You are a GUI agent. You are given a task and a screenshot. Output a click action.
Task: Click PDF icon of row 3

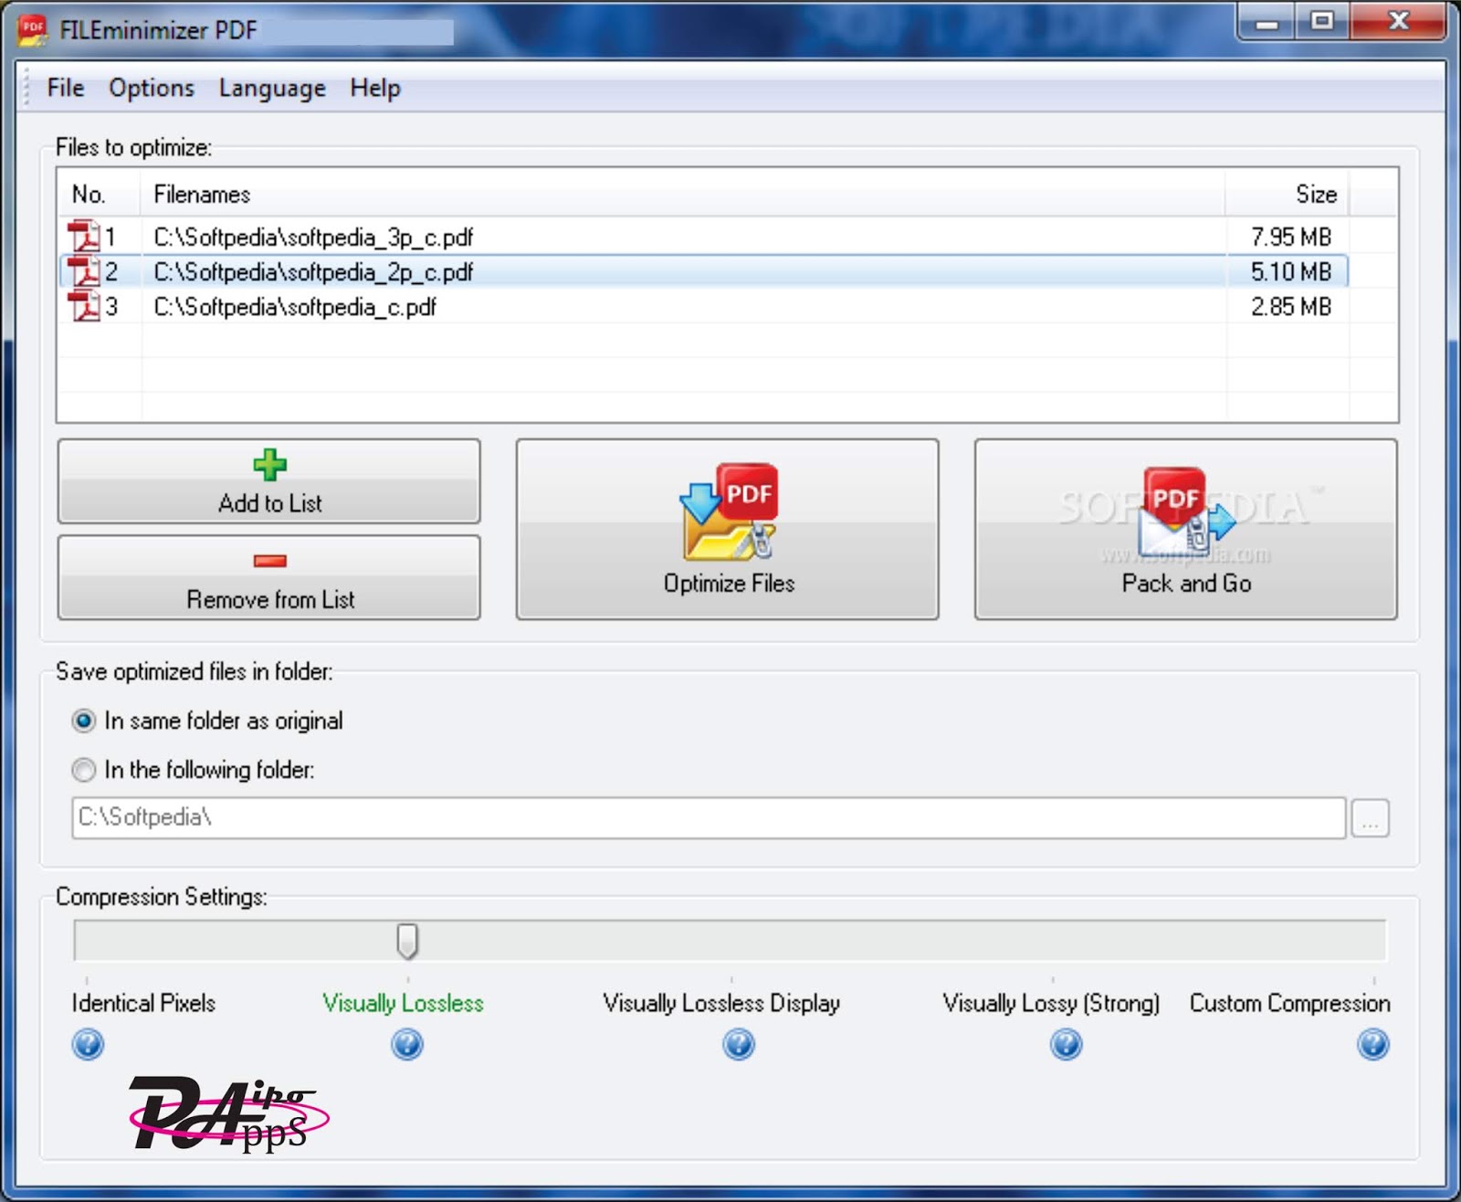click(x=84, y=306)
